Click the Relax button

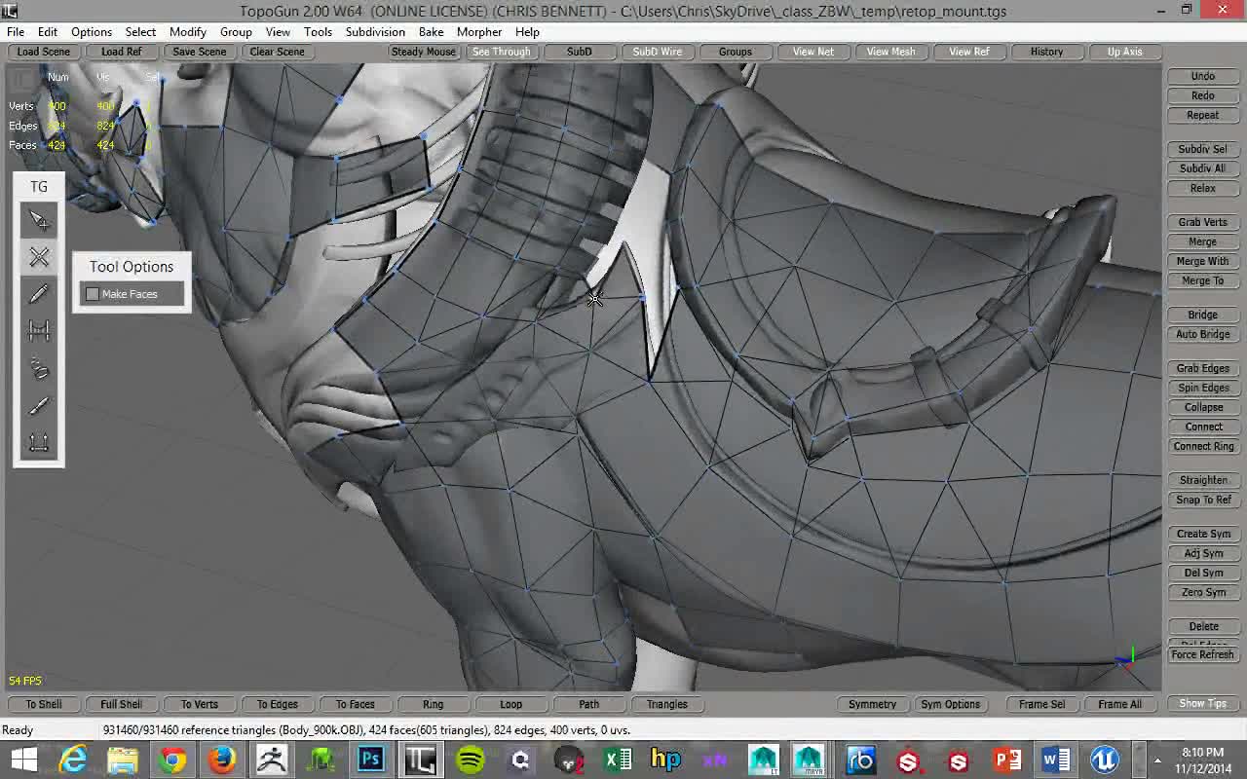[1203, 188]
